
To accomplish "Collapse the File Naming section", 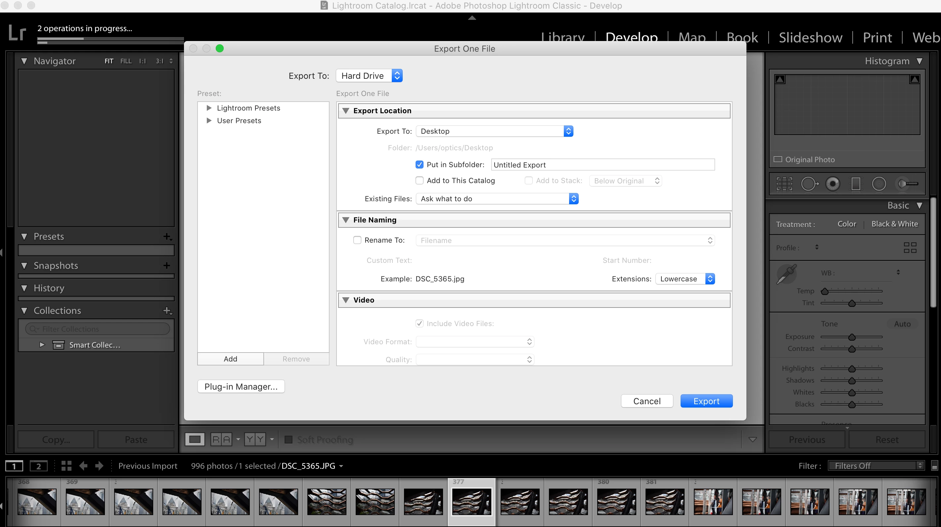I will point(345,220).
